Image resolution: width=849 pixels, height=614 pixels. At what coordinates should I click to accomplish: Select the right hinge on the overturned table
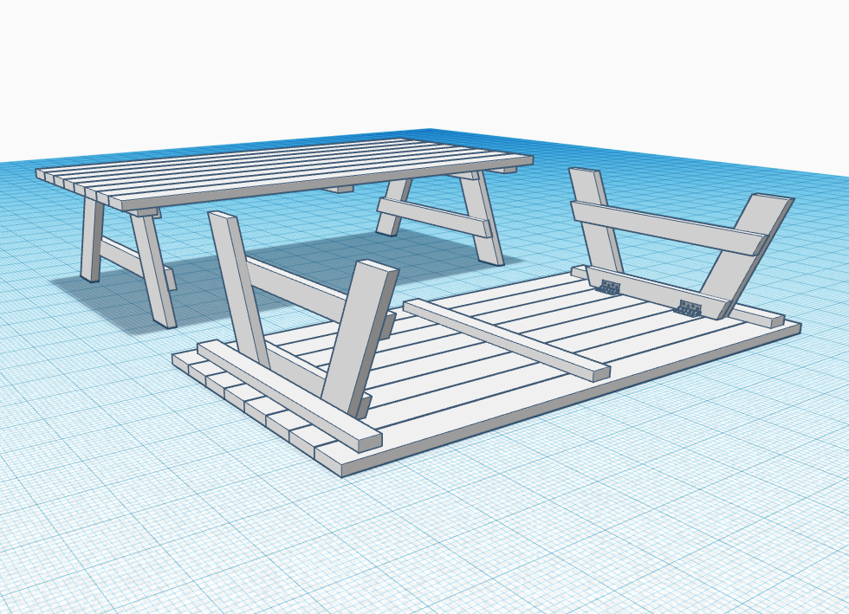tap(690, 307)
